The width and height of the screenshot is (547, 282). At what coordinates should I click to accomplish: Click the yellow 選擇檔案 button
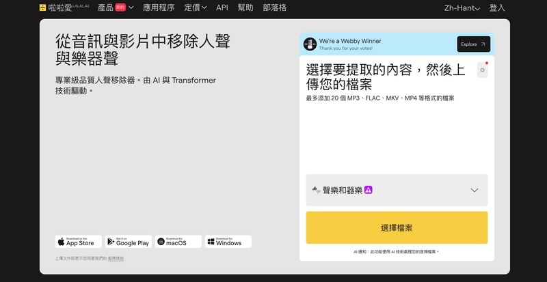click(397, 227)
